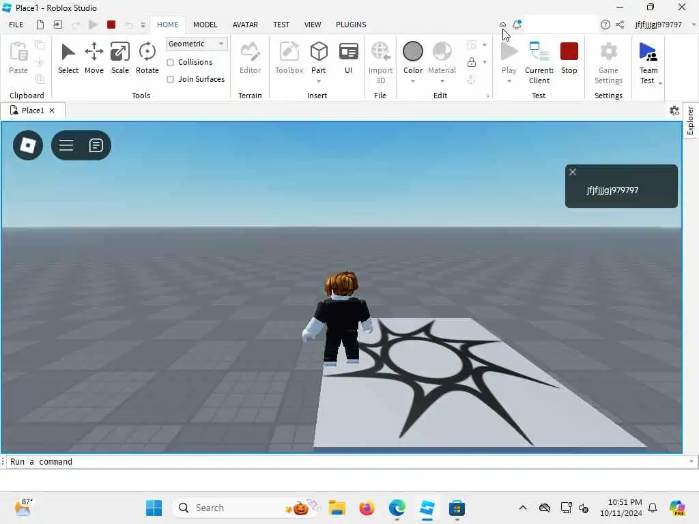
Task: Expand the Part dropdown arrow
Action: (319, 81)
